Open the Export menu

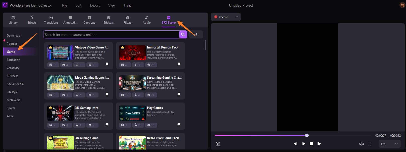[x=95, y=5]
